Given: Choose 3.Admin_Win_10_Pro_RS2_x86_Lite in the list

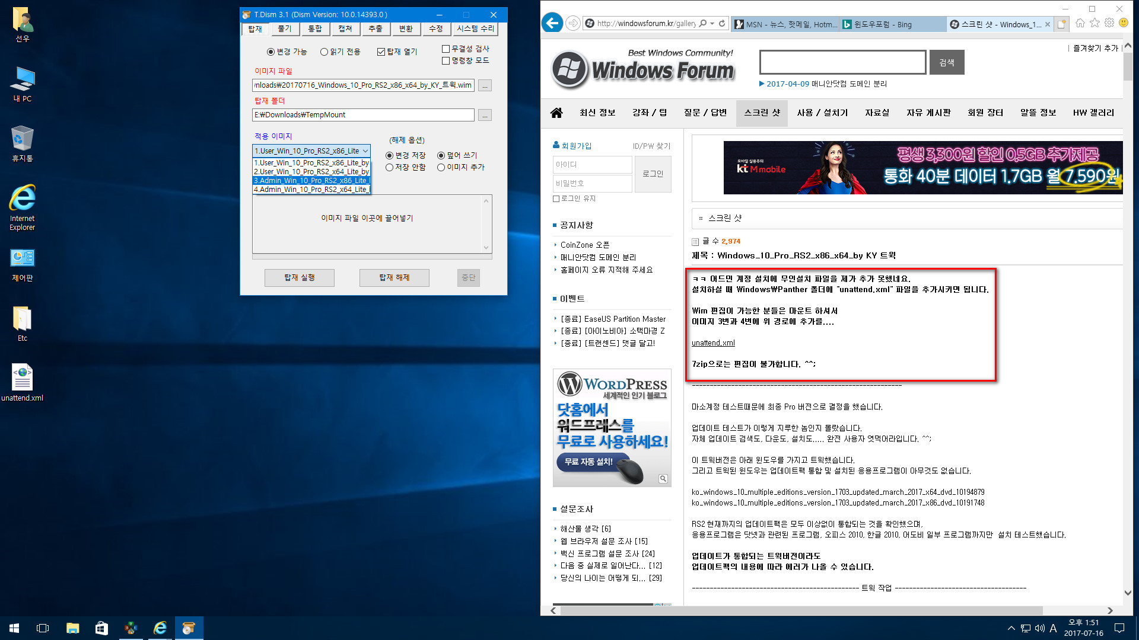Looking at the screenshot, I should pyautogui.click(x=311, y=181).
